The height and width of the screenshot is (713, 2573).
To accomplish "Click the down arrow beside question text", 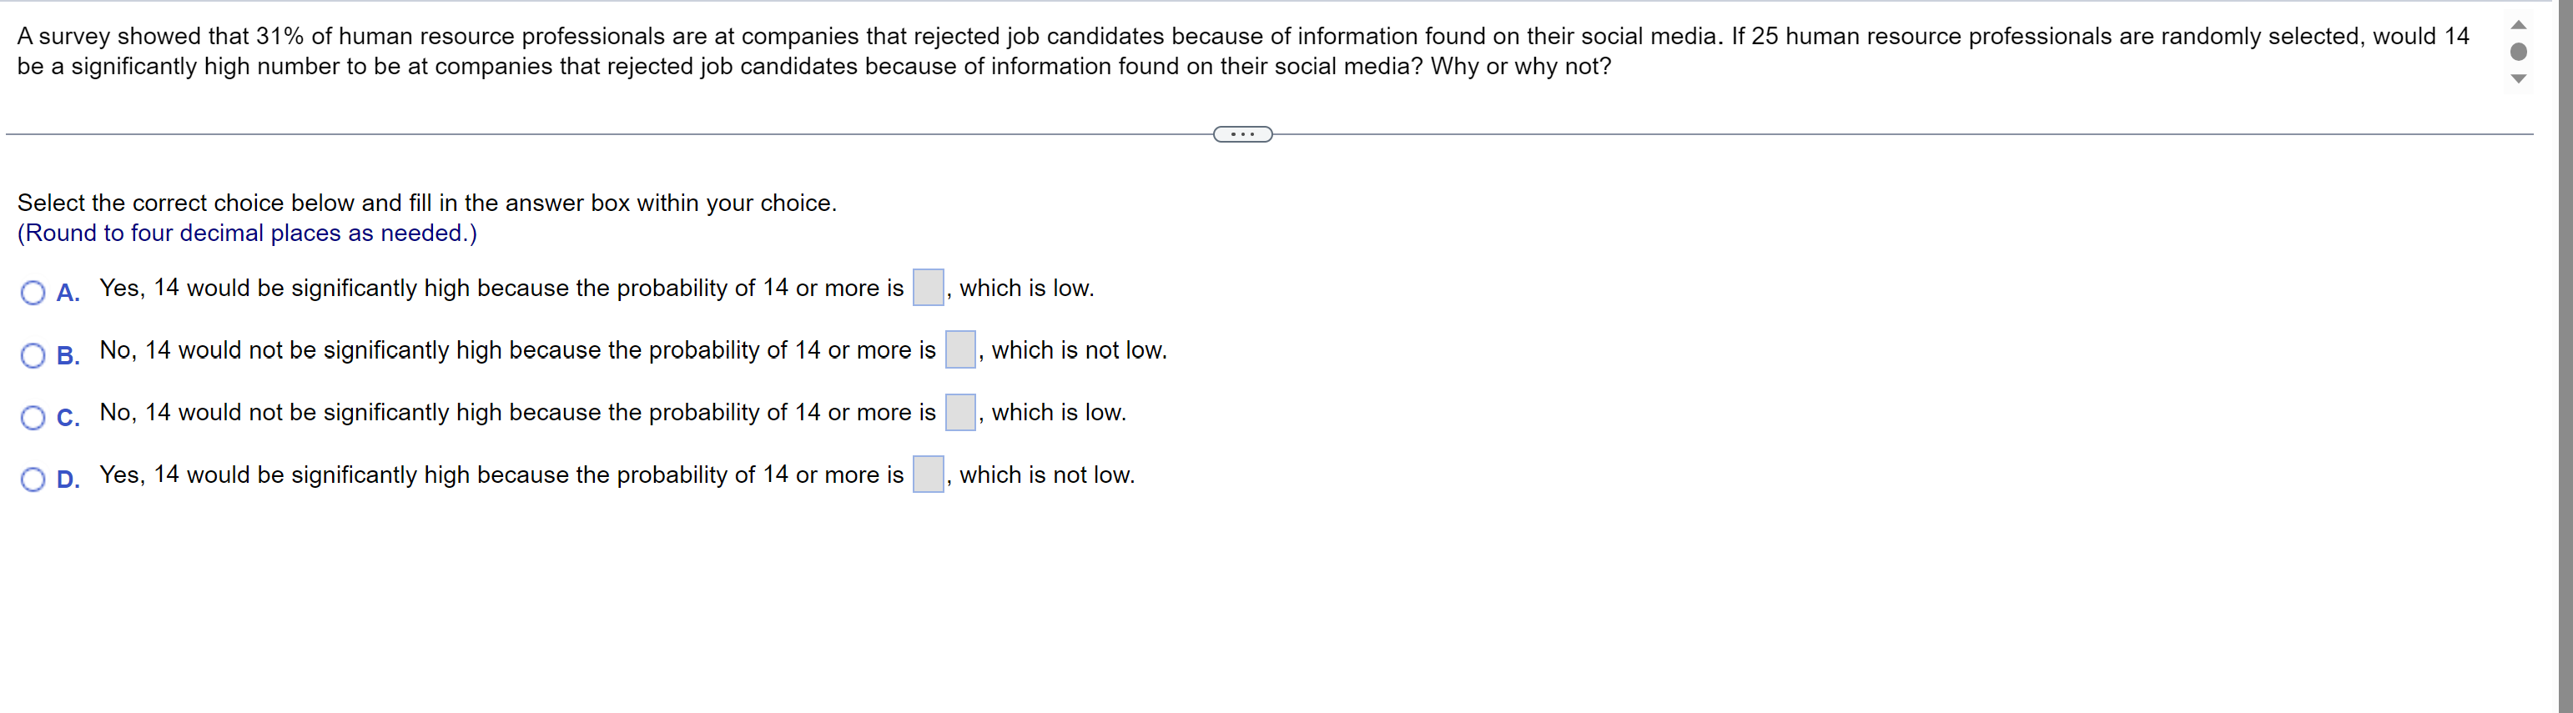I will click(2518, 79).
